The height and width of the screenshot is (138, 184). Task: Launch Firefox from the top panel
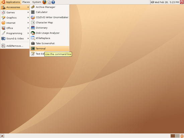pyautogui.click(x=44, y=2)
